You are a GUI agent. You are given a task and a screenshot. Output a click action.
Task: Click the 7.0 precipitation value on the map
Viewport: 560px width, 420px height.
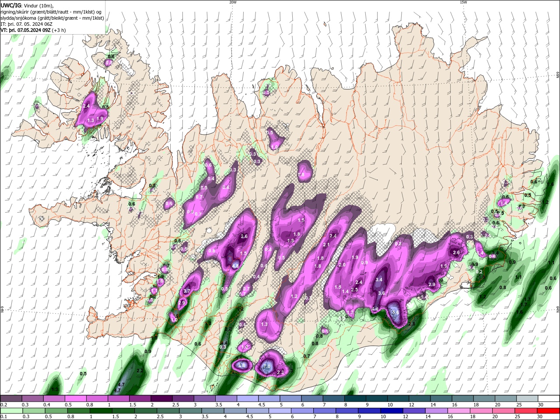267,366
